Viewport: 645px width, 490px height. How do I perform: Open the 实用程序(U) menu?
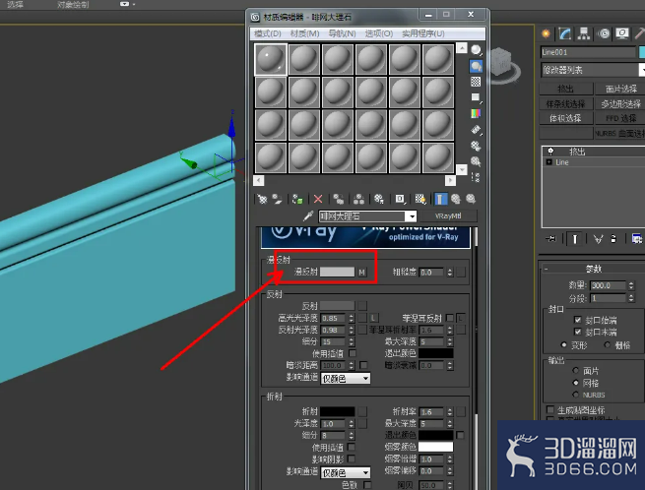click(423, 33)
